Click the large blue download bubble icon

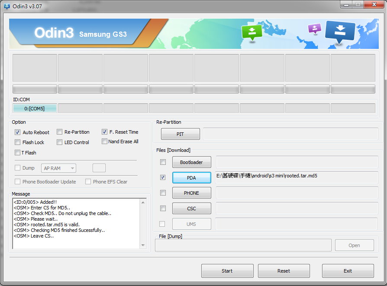click(340, 32)
